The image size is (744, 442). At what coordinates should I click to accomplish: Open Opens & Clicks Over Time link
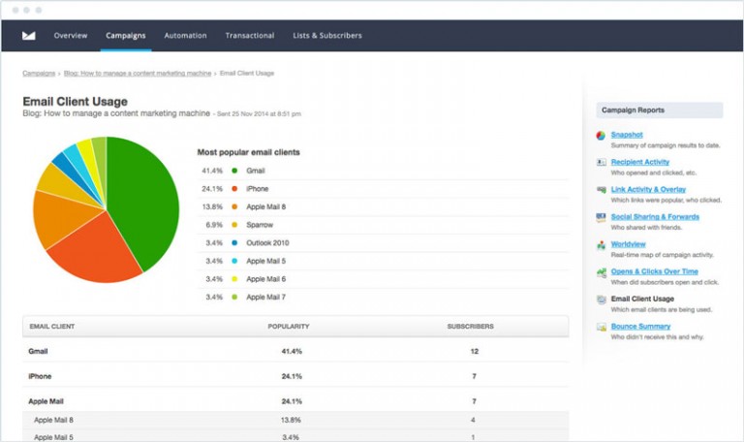coord(654,271)
